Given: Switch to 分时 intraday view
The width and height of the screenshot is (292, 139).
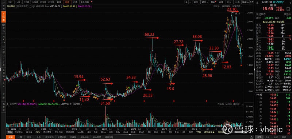Looking at the screenshot, I should pos(11,2).
